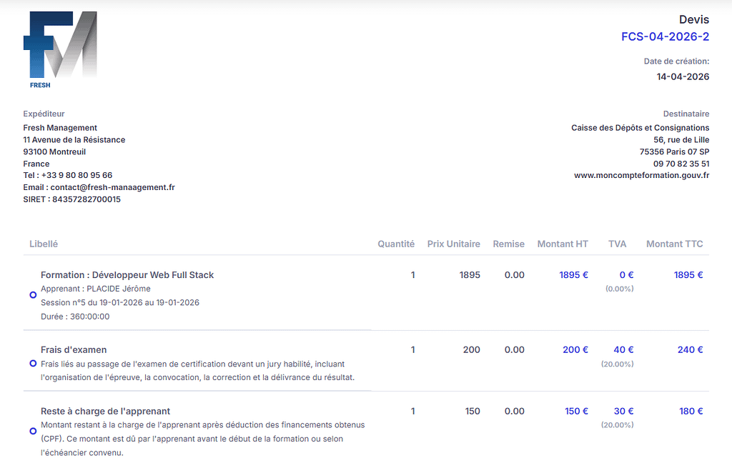The image size is (732, 458).
Task: Click the sender phone number +33 9 80 80 95 66
Action: point(76,175)
